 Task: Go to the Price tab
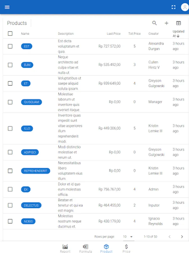126,249
